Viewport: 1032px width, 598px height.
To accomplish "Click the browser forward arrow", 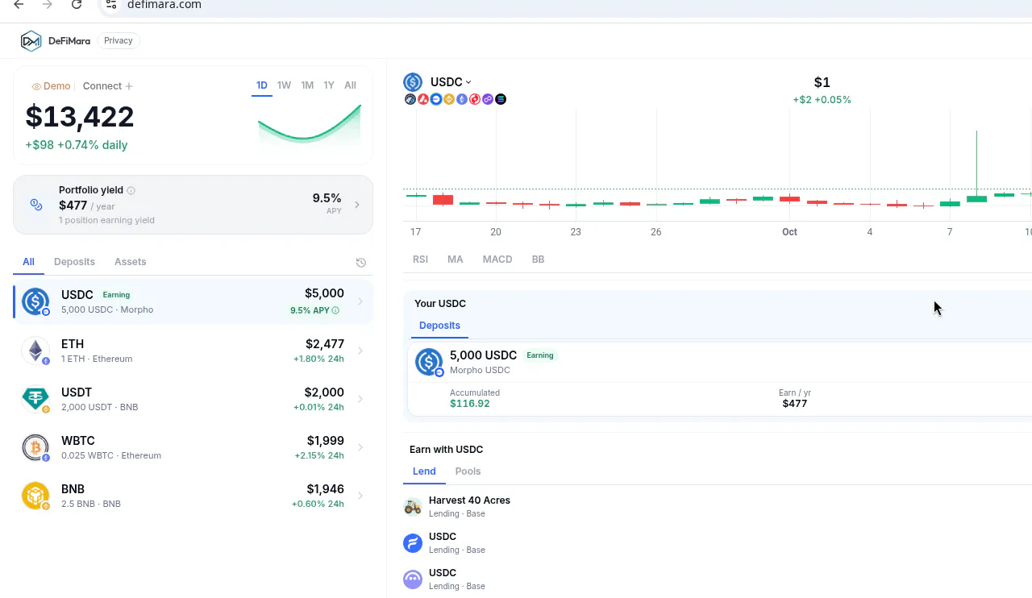I will pos(48,5).
